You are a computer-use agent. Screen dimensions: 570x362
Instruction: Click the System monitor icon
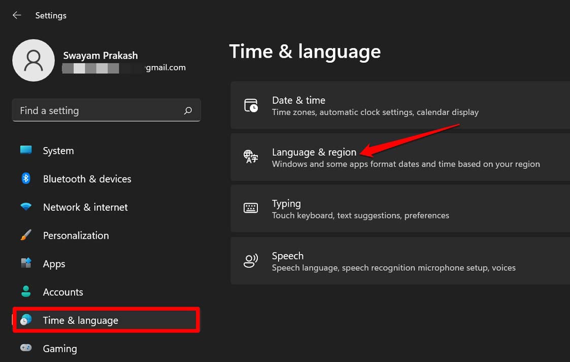coord(26,150)
